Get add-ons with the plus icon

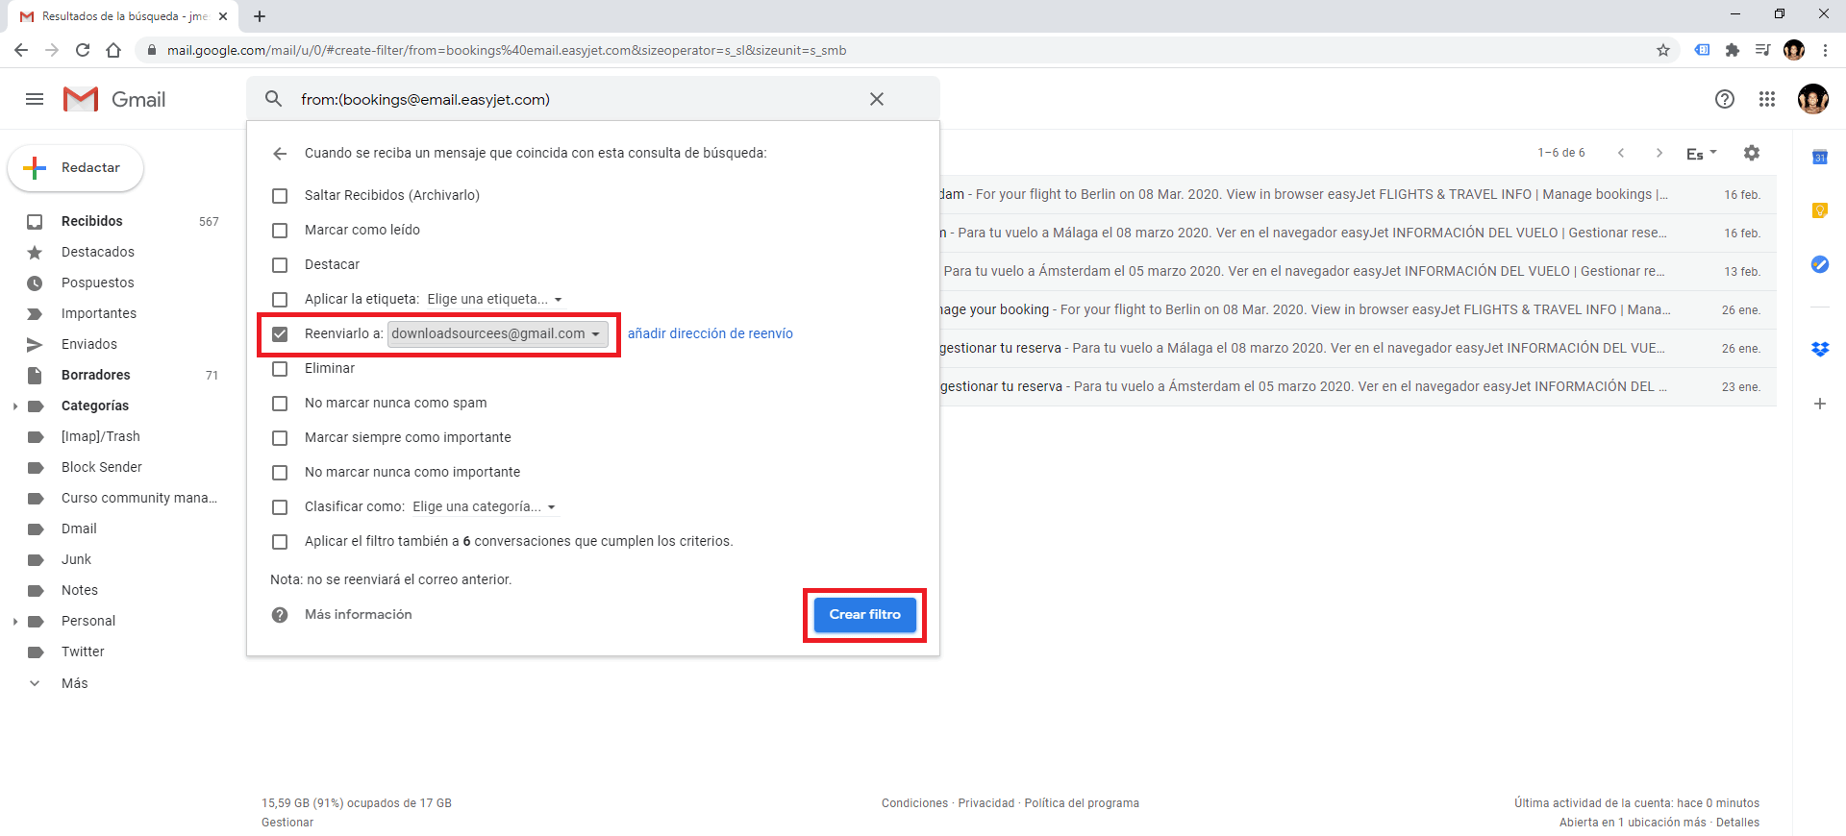pos(1820,404)
